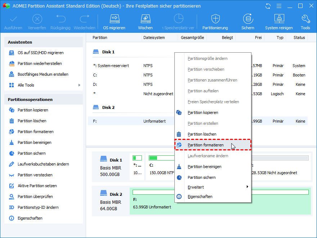
Task: Sort by the Typ column header
Action: point(280,38)
